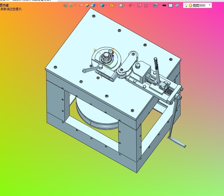
Task: Select the eraser tool icon
Action: click(x=81, y=6)
